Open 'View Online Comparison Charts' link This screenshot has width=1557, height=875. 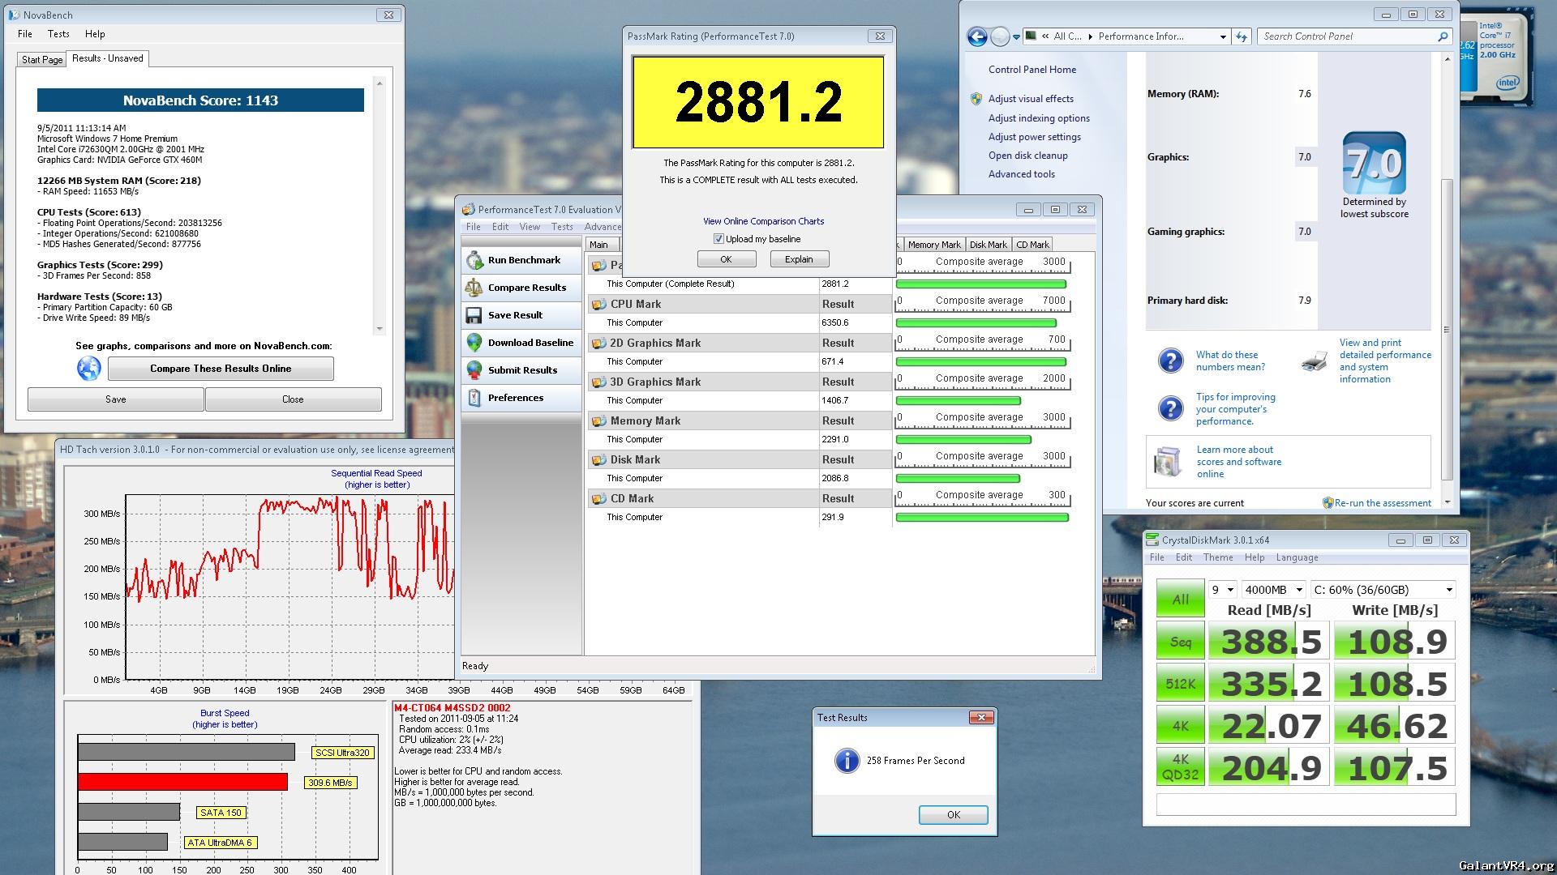(x=763, y=221)
